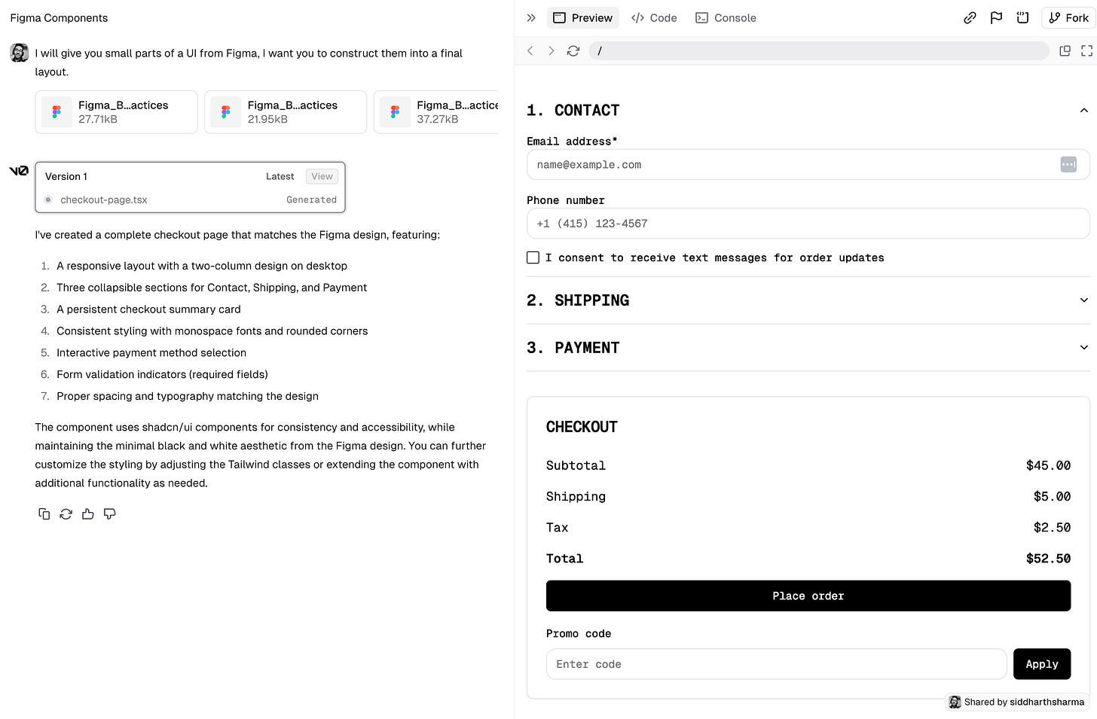The width and height of the screenshot is (1097, 719).
Task: Click the flag report icon
Action: 996,18
